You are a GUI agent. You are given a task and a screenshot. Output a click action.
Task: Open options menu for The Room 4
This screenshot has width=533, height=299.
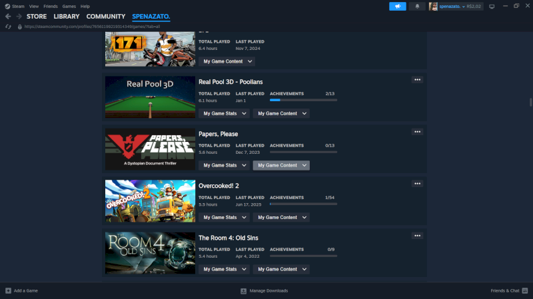click(x=417, y=236)
